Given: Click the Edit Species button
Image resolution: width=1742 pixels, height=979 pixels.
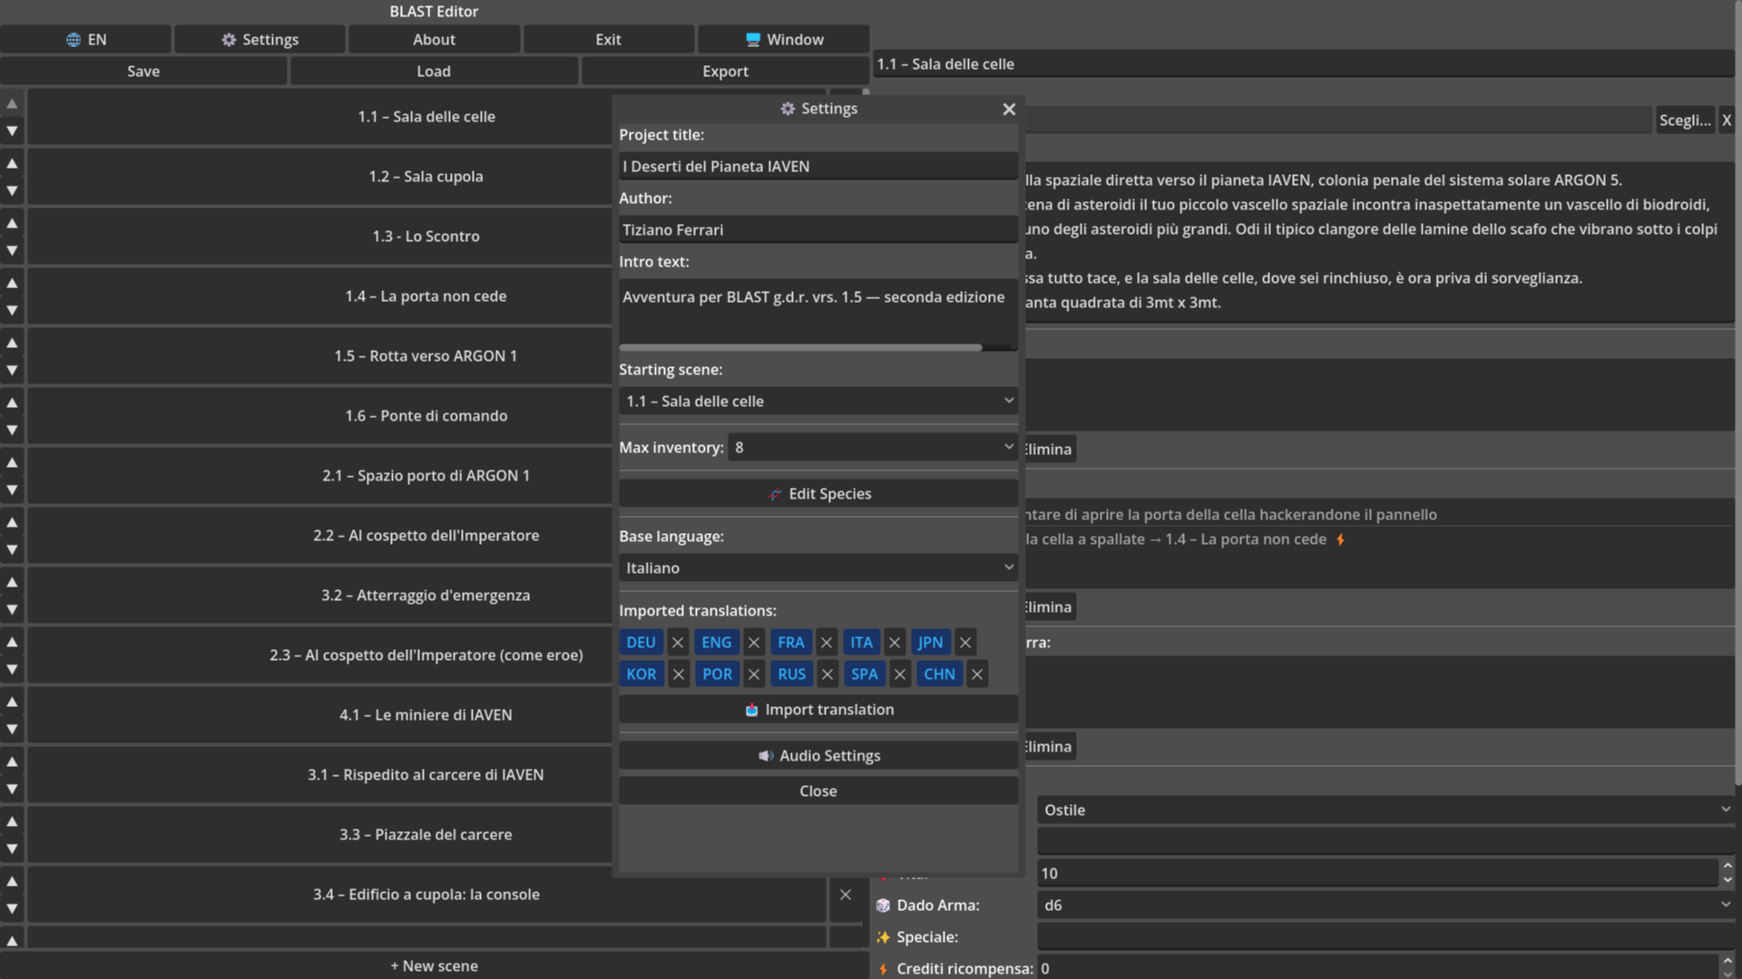Looking at the screenshot, I should point(817,494).
